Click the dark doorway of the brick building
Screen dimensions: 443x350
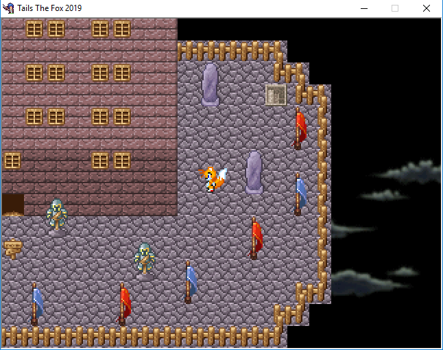pyautogui.click(x=13, y=205)
